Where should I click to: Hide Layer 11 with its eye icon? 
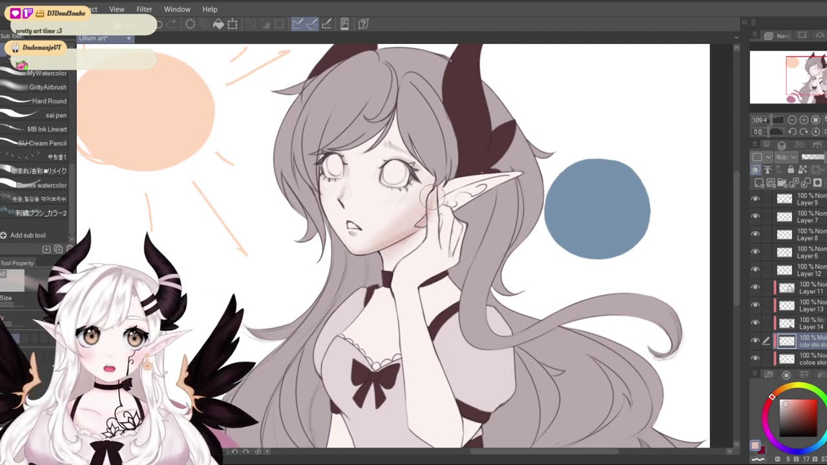tap(755, 287)
